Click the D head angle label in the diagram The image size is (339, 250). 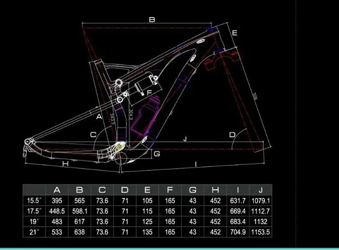tap(232, 135)
